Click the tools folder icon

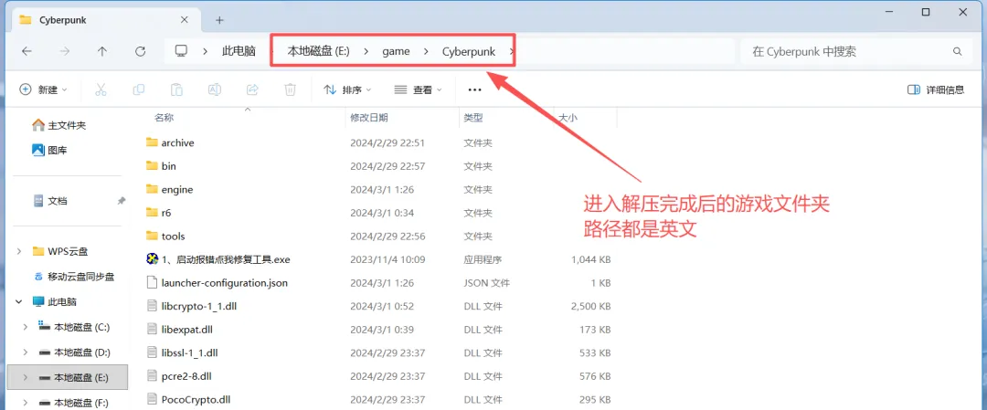point(151,236)
